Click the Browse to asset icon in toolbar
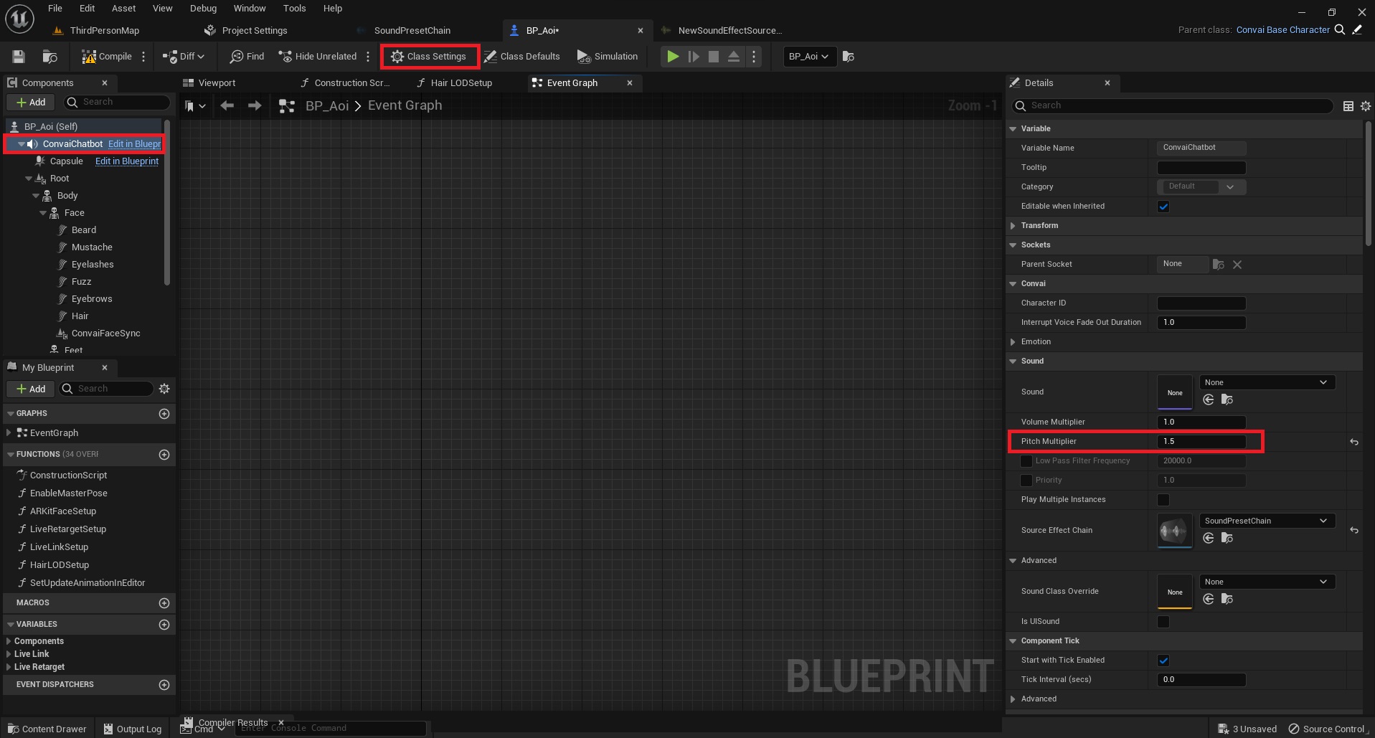The image size is (1375, 738). click(49, 57)
